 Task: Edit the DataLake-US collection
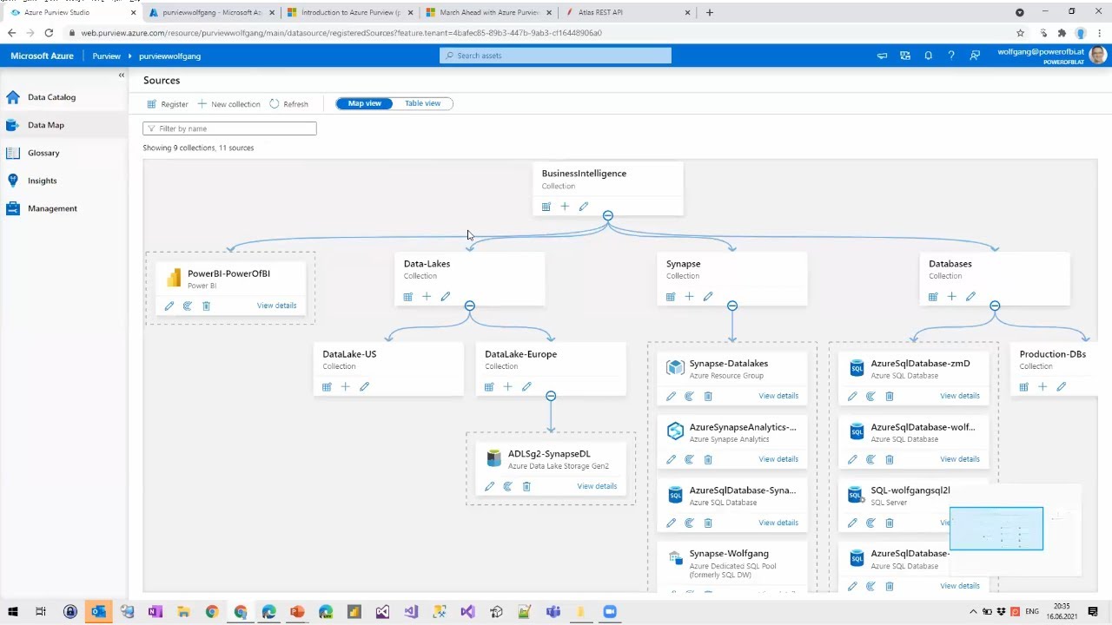[364, 387]
